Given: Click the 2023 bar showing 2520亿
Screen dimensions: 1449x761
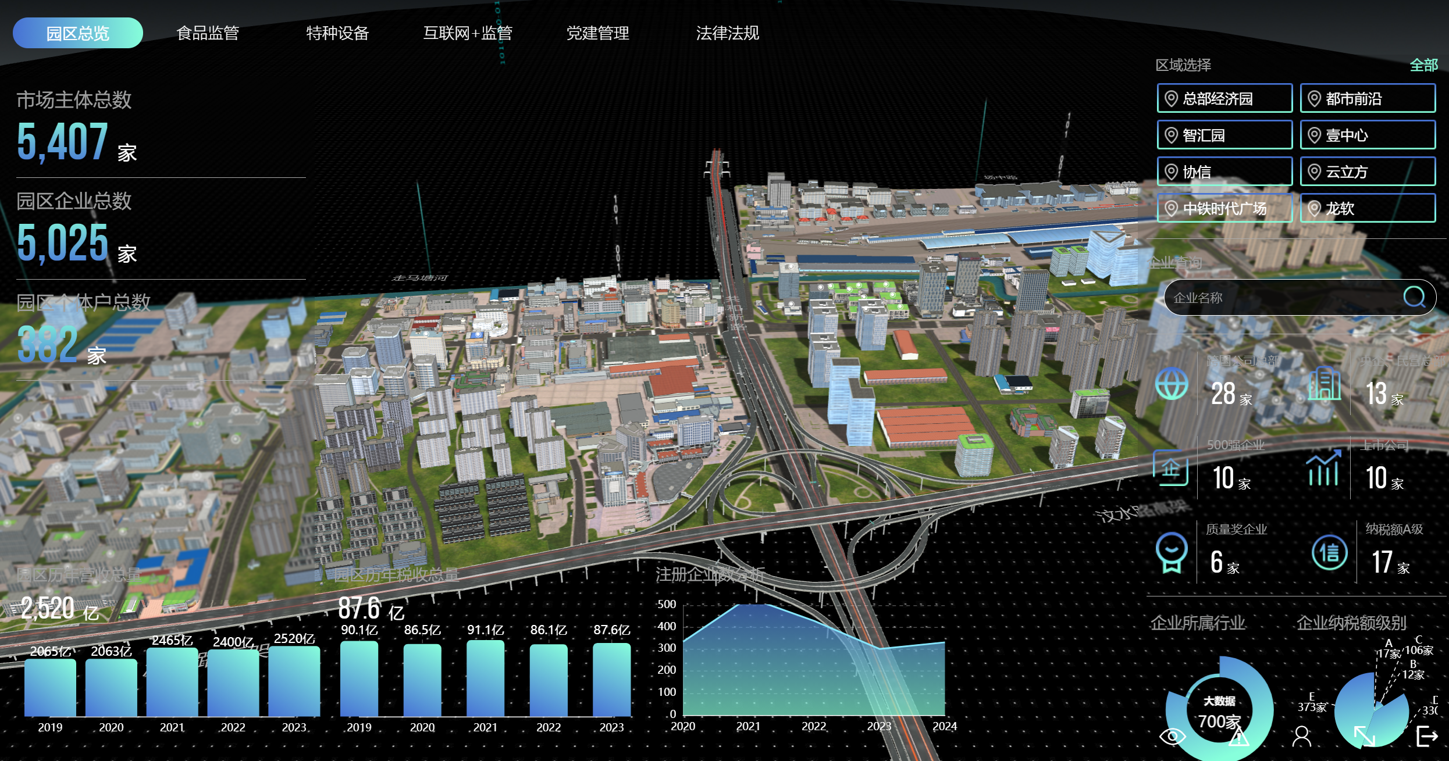Looking at the screenshot, I should click(x=294, y=681).
